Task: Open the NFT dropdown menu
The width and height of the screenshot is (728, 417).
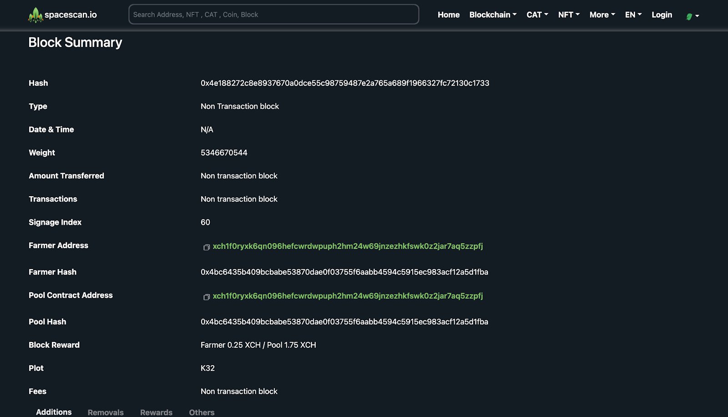Action: pyautogui.click(x=569, y=15)
